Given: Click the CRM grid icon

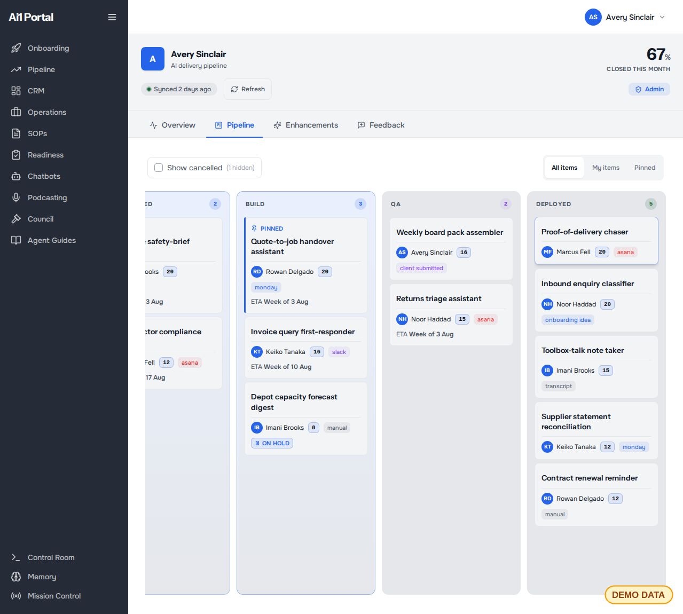Looking at the screenshot, I should 16,91.
